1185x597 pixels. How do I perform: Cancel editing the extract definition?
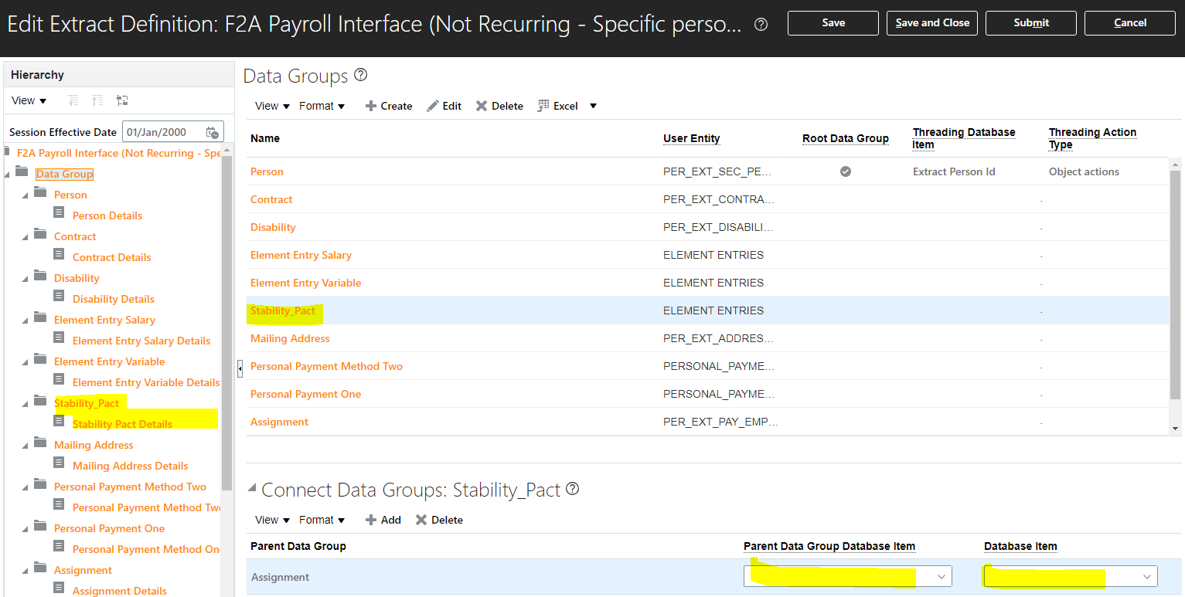pyautogui.click(x=1130, y=23)
